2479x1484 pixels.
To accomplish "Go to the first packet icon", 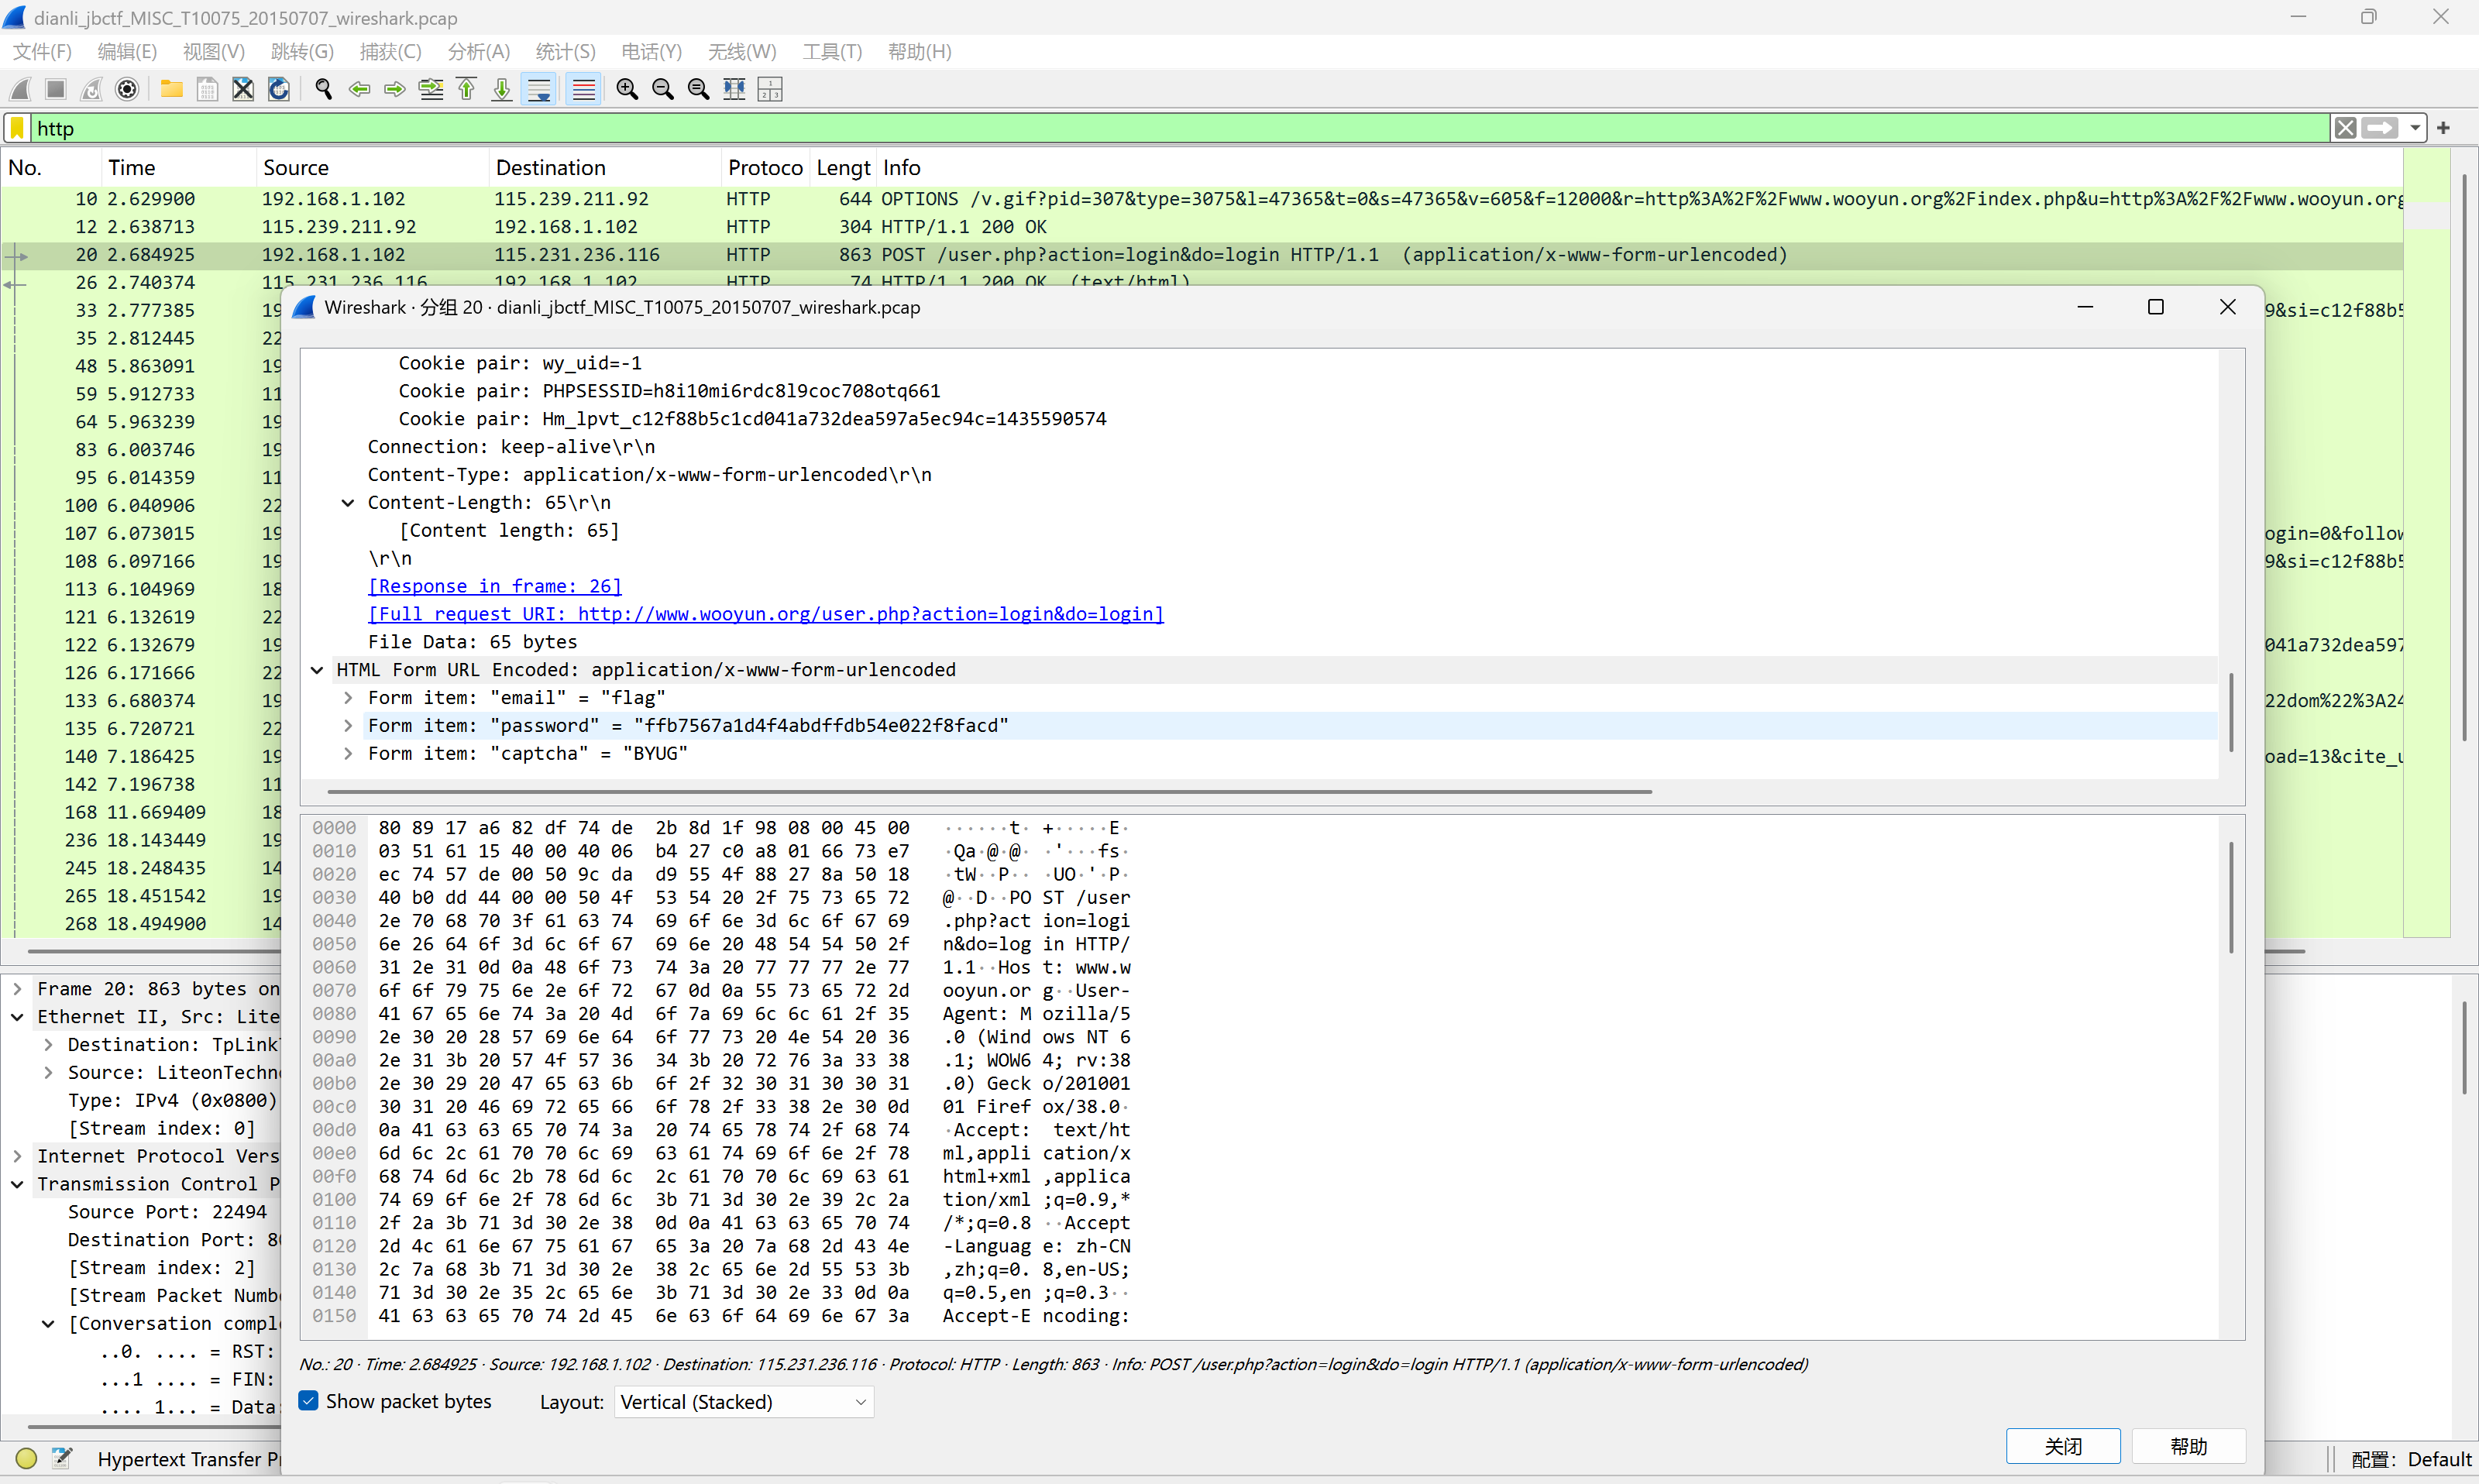I will coord(466,90).
